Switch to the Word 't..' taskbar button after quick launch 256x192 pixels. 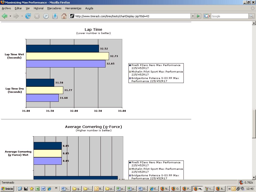point(65,189)
